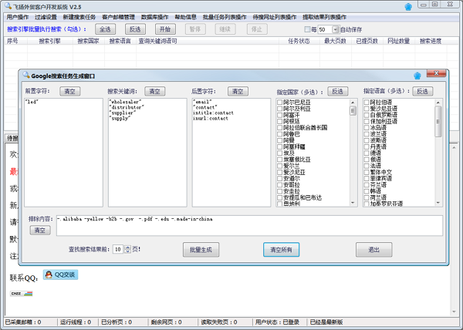This screenshot has height=330, width=463.
Task: Click language list scrollbar down arrow
Action: coord(438,203)
